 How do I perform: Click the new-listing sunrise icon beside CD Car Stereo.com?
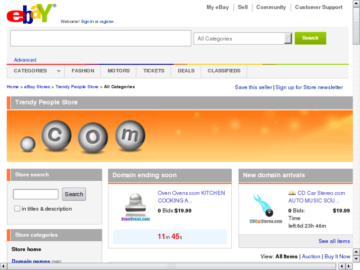[x=292, y=193]
